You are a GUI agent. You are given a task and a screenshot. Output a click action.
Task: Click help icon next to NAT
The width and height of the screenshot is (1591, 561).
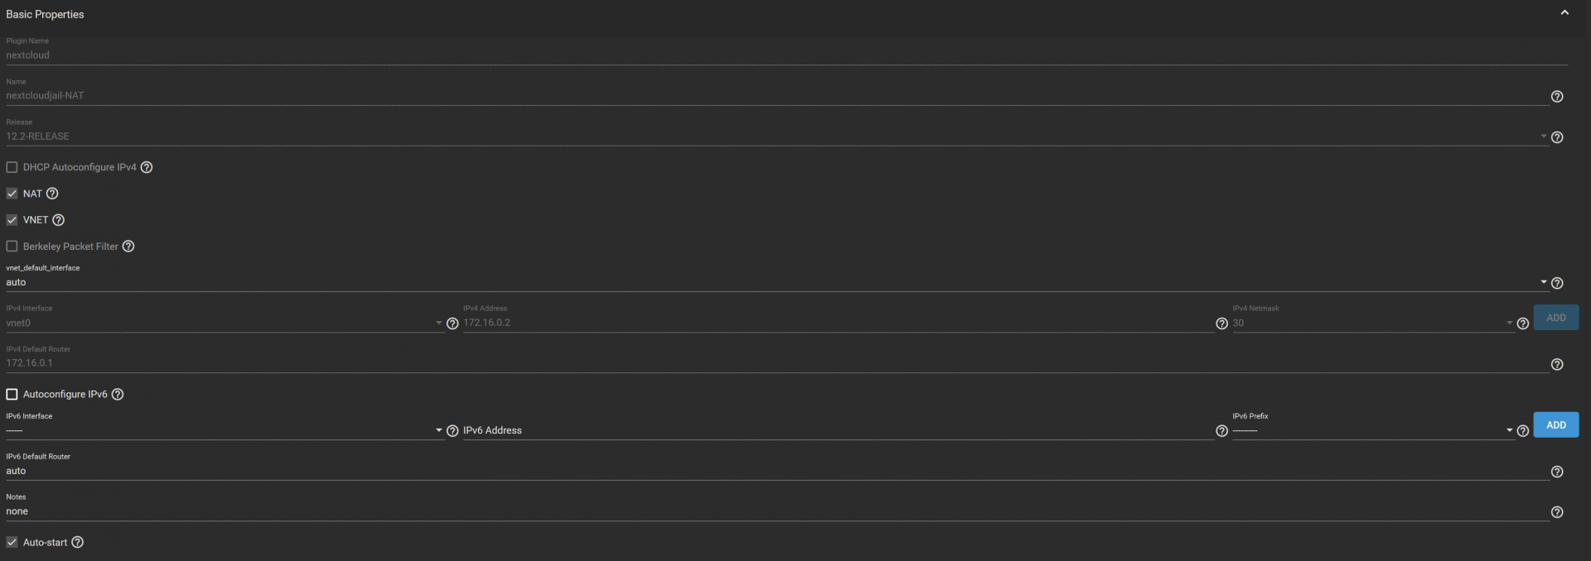52,194
